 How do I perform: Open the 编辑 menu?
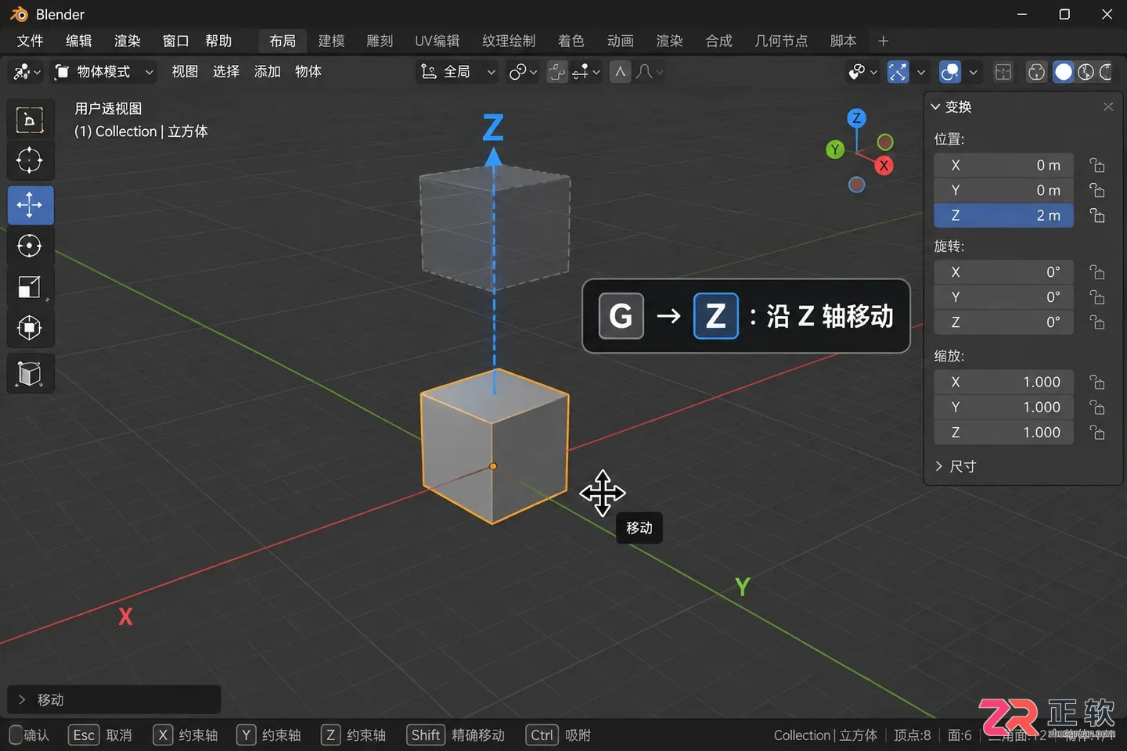tap(78, 41)
